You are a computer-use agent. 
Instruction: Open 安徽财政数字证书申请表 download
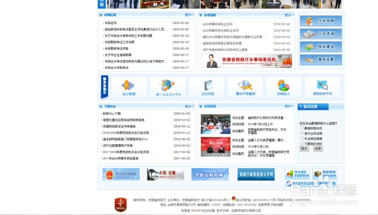tap(119, 126)
